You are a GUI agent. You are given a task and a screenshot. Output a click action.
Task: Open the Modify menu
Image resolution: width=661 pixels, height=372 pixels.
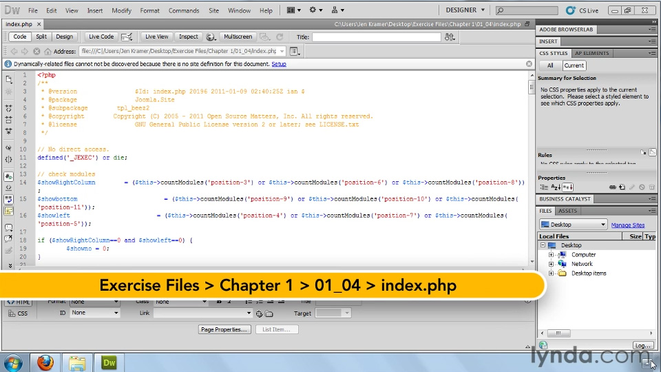pos(121,10)
